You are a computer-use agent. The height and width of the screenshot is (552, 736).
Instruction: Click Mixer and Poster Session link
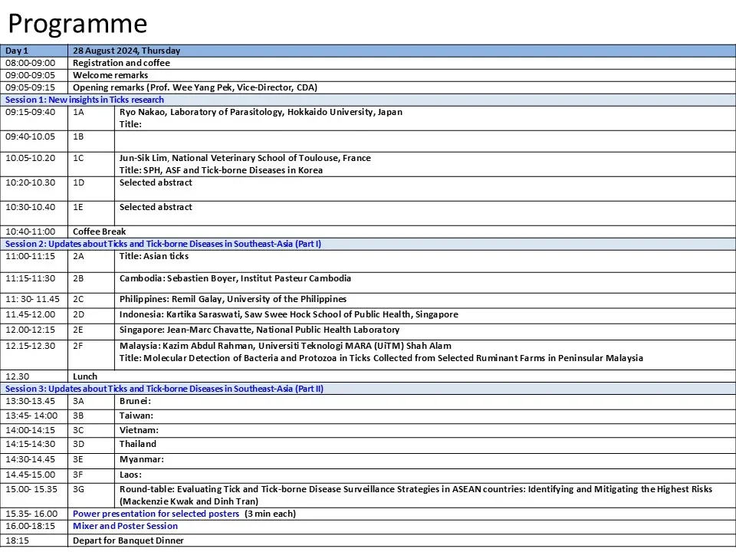[125, 526]
